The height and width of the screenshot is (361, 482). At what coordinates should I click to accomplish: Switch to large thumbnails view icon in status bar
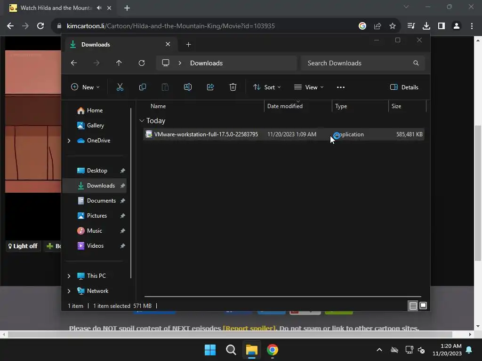point(423,306)
